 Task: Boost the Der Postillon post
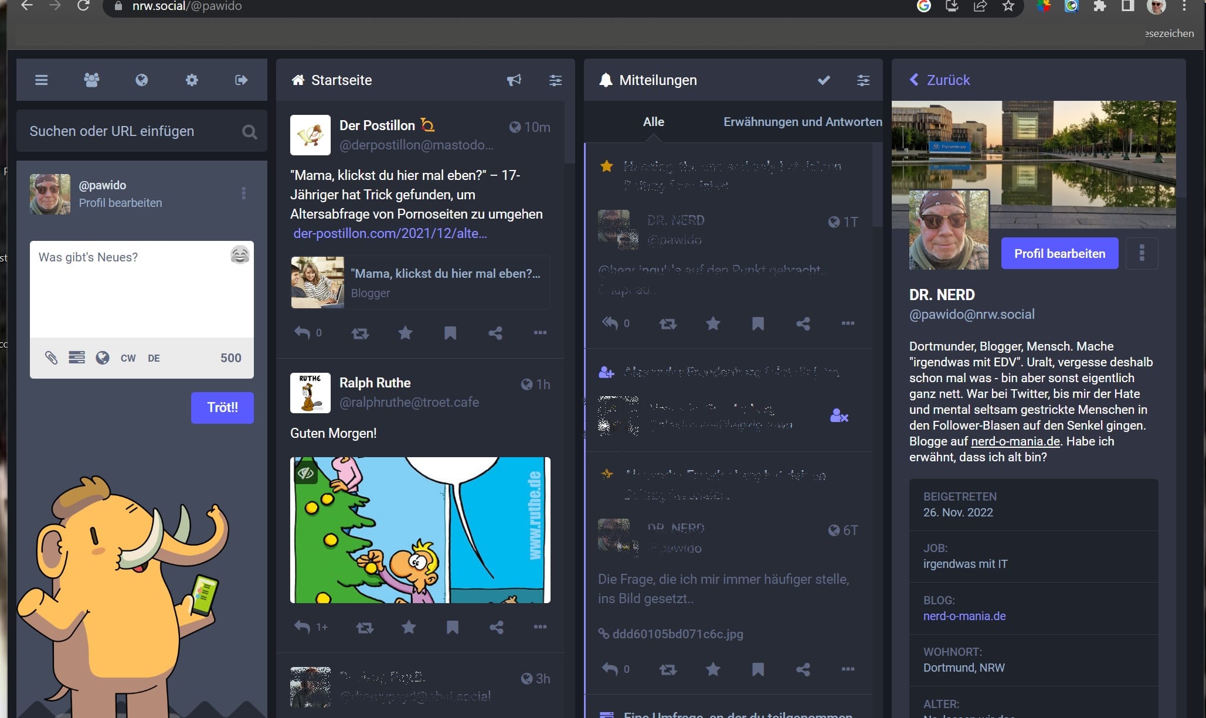click(x=360, y=334)
